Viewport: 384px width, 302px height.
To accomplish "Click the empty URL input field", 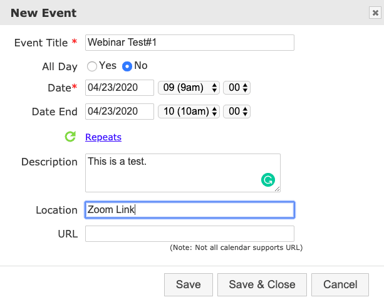I will (x=189, y=234).
